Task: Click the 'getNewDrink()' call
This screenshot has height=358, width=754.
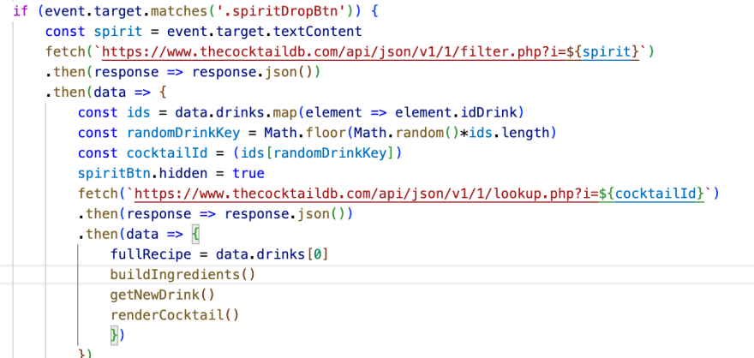Action: click(x=162, y=295)
